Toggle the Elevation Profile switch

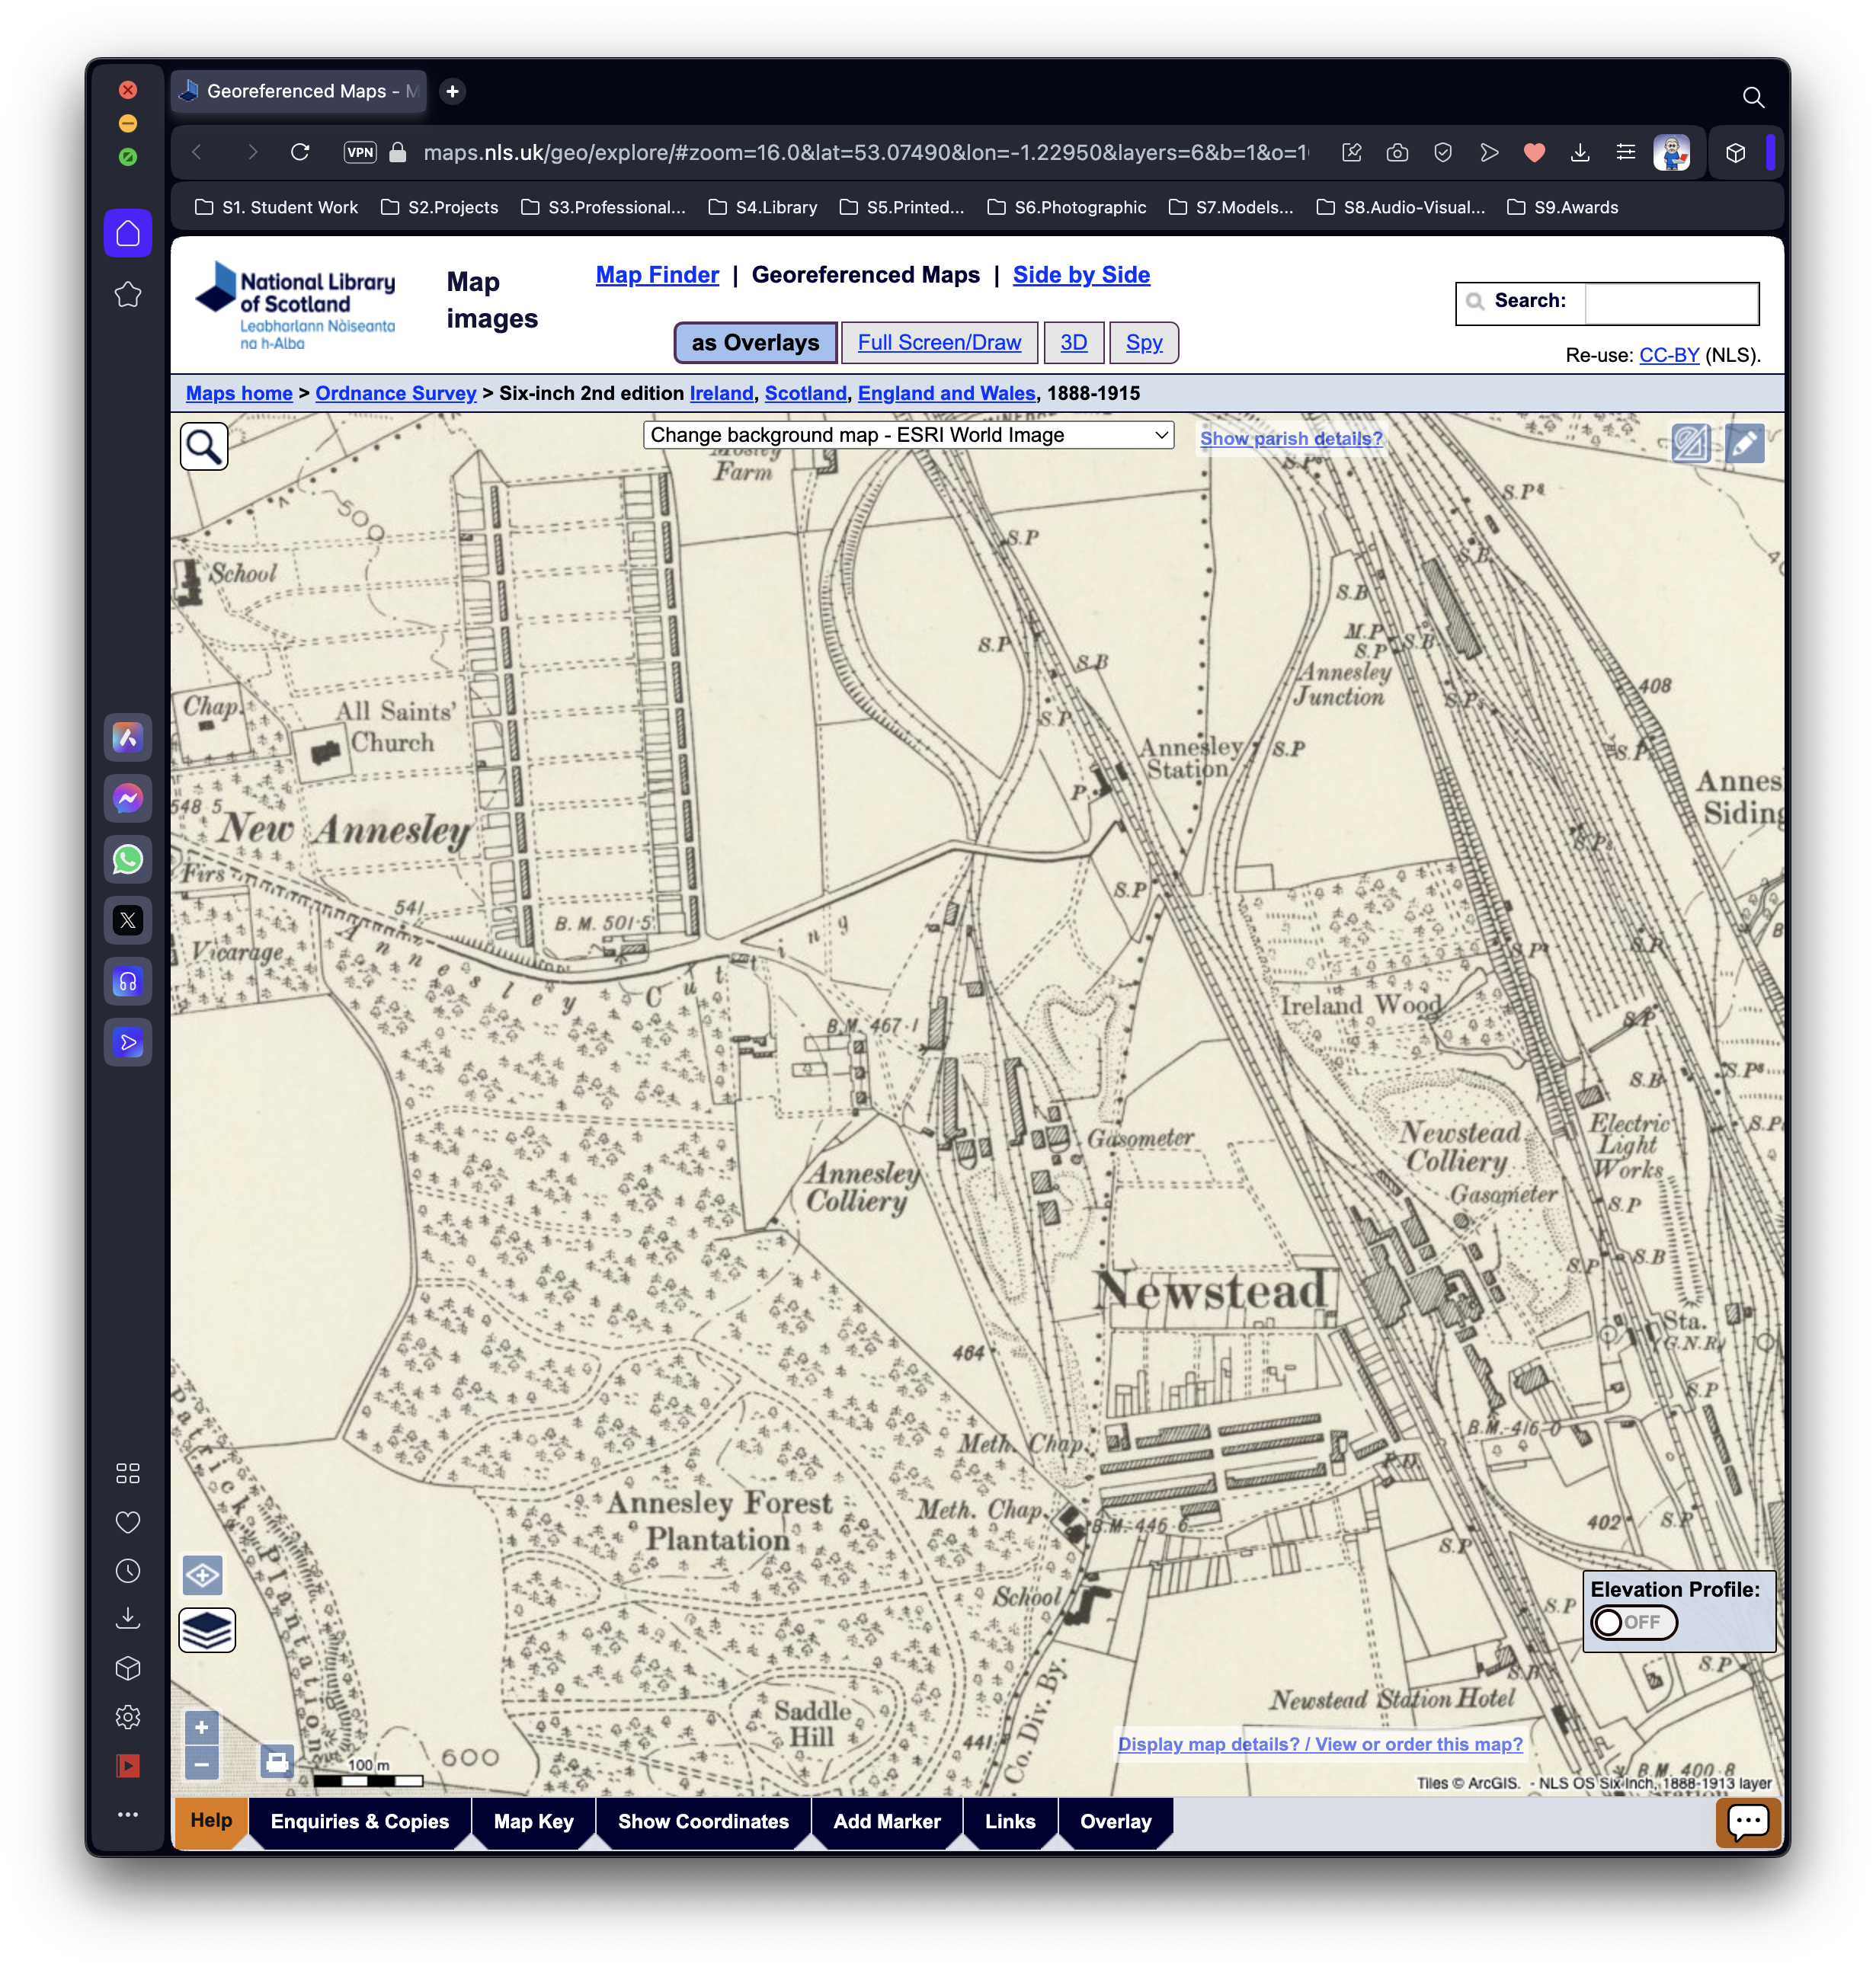click(1633, 1622)
